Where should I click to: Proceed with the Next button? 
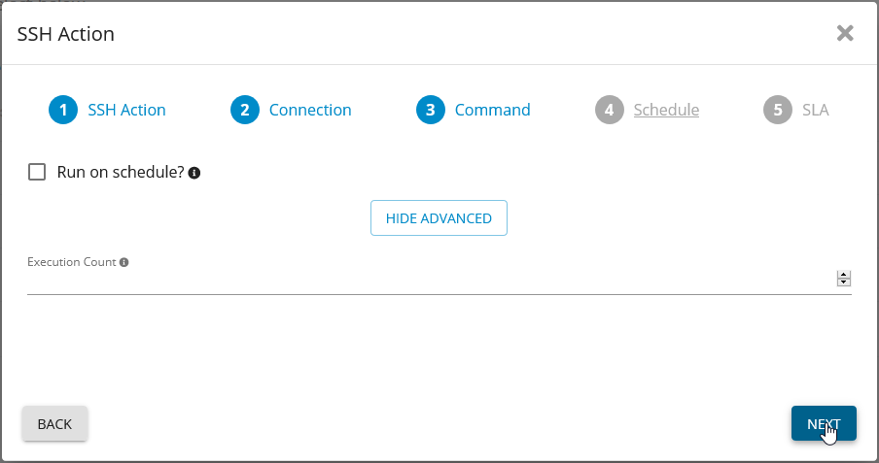click(824, 423)
